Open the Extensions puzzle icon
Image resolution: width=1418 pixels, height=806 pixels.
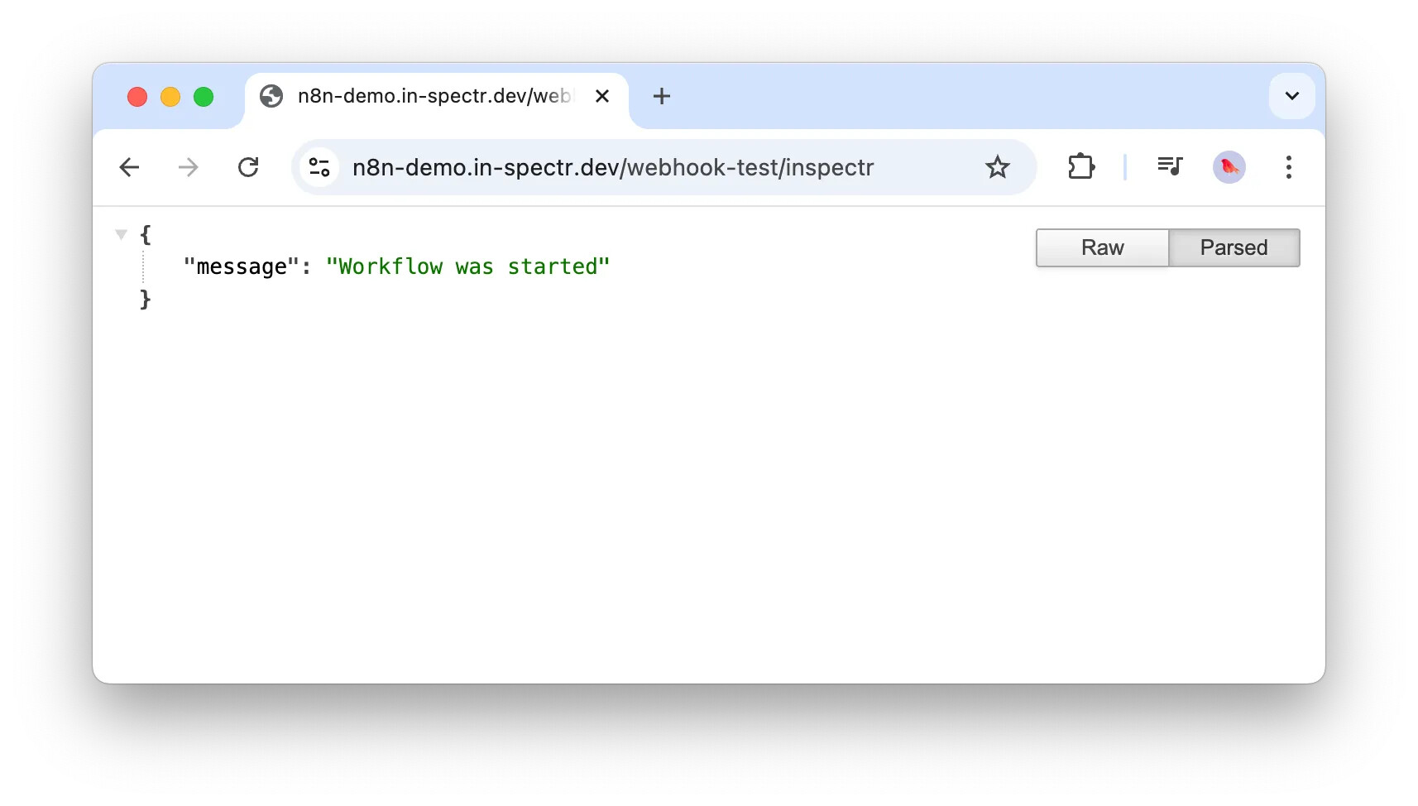(x=1080, y=168)
